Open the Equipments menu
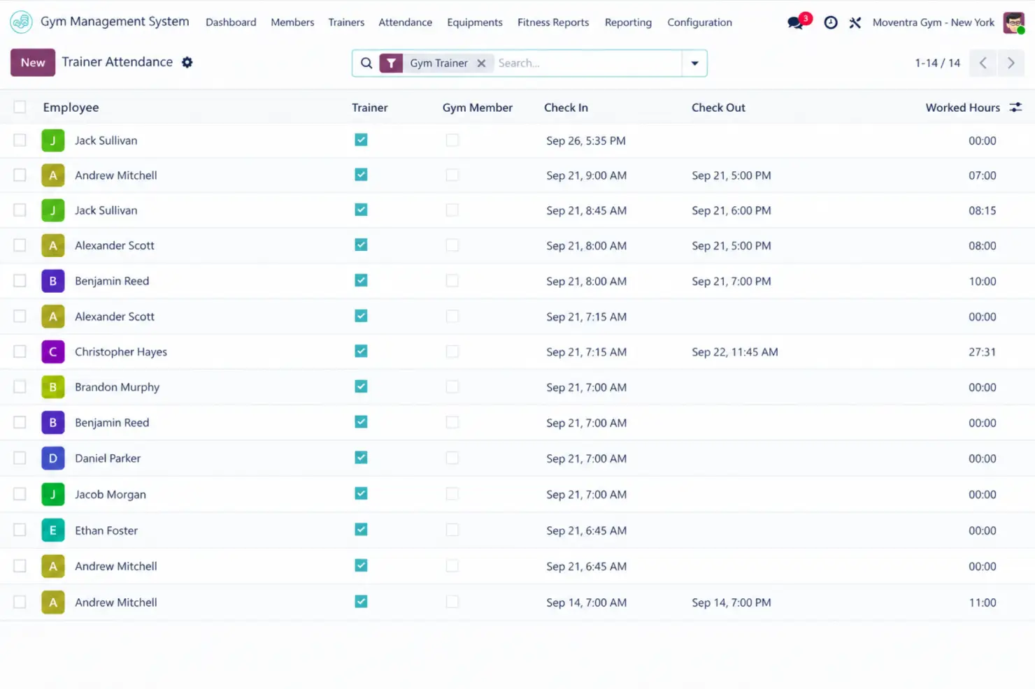This screenshot has height=689, width=1035. point(475,22)
